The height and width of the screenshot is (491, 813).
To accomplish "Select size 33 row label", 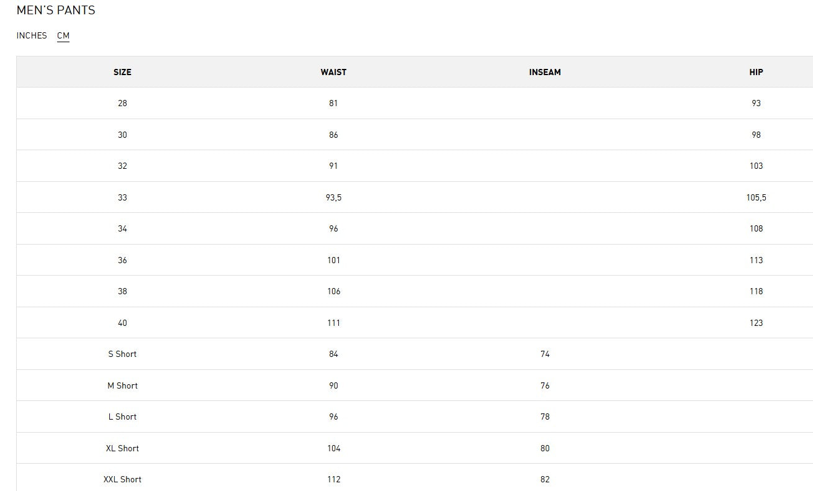I will (122, 197).
